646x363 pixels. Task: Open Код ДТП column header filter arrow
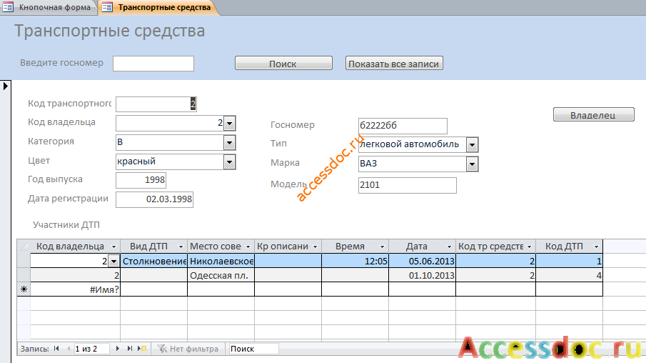(596, 247)
